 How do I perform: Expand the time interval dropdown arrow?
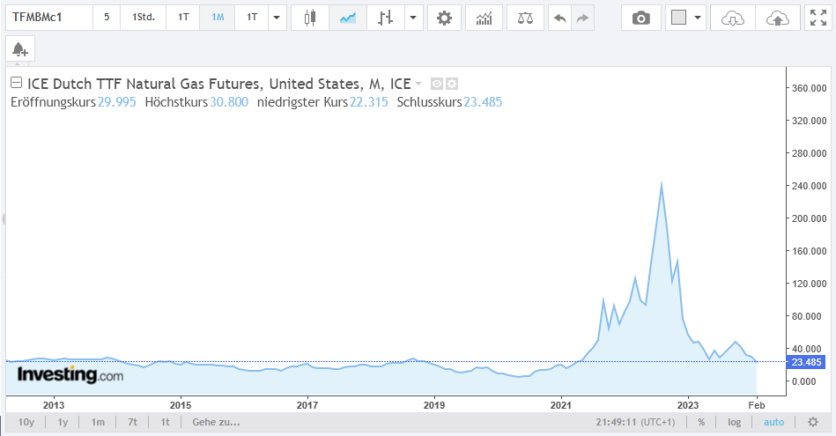[277, 18]
